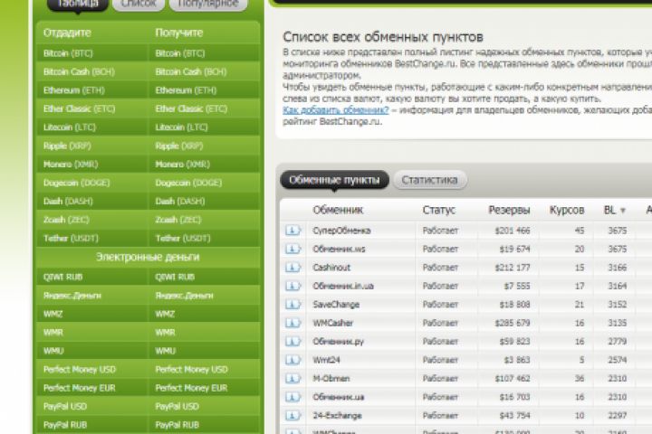Click info icon for Cashinout row

292,268
